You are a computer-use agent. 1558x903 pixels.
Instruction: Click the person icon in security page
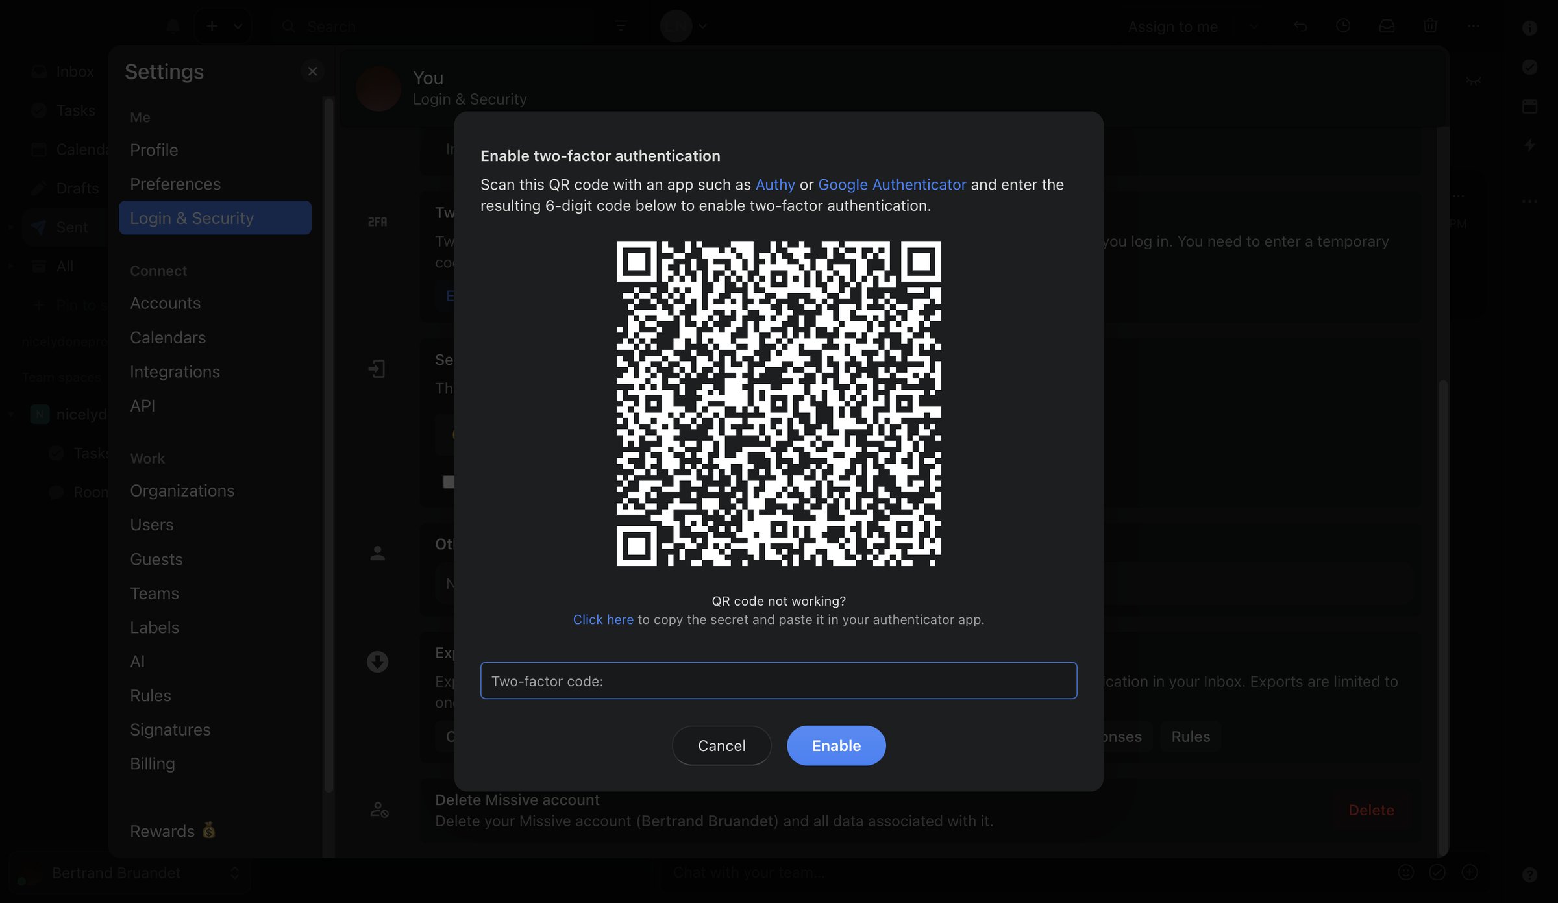coord(377,553)
